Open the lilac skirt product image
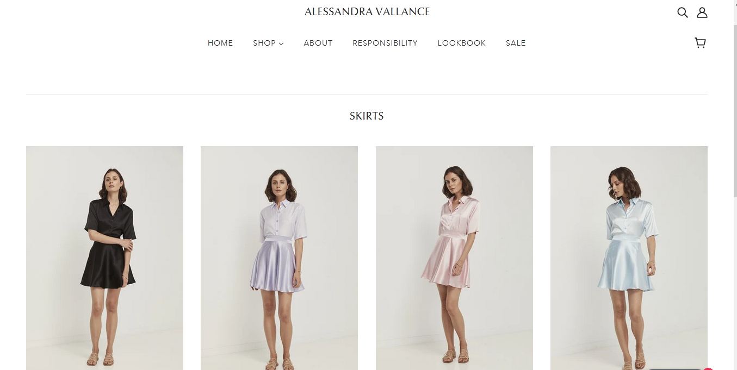Image resolution: width=737 pixels, height=370 pixels. pos(279,258)
